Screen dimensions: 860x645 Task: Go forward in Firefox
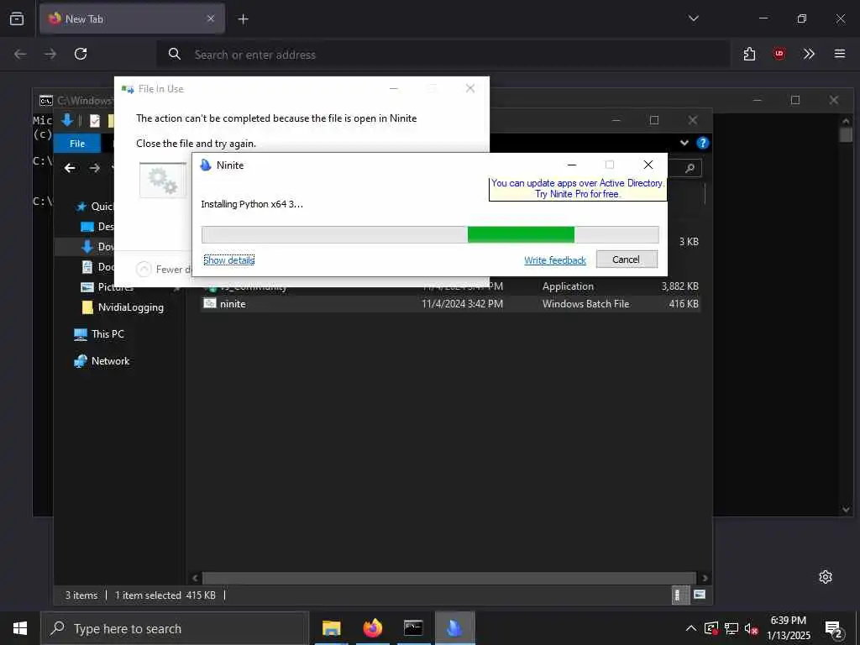(50, 54)
